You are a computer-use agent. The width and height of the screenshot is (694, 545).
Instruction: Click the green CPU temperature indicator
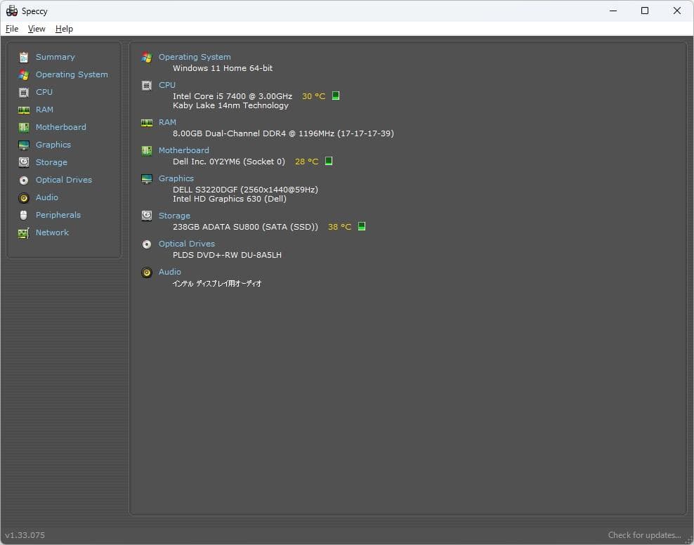pos(336,96)
